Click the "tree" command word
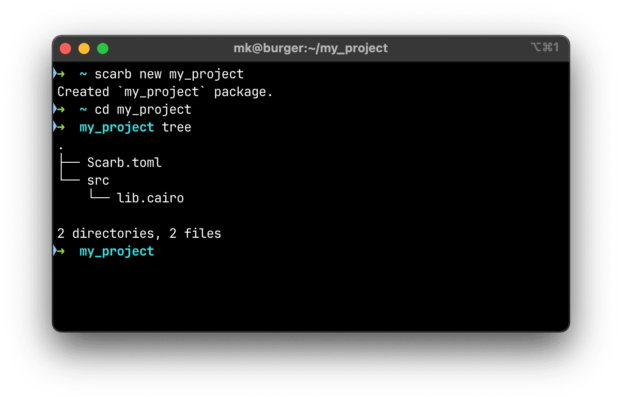622x401 pixels. click(x=177, y=127)
